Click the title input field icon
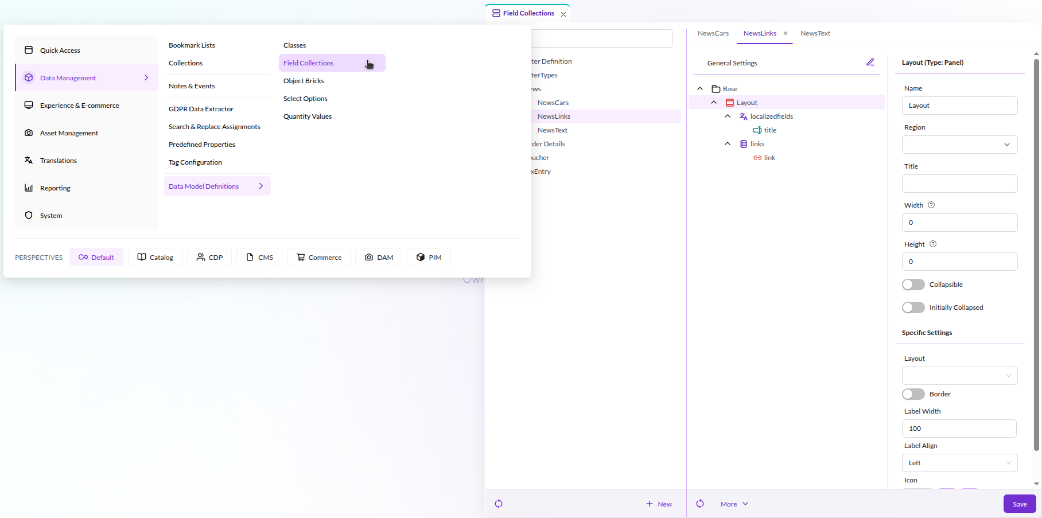 click(757, 130)
